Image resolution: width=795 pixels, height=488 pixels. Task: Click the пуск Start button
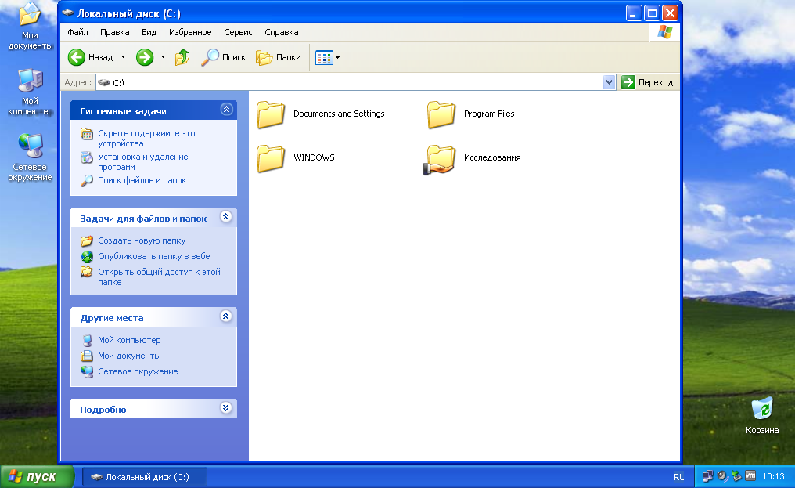37,477
